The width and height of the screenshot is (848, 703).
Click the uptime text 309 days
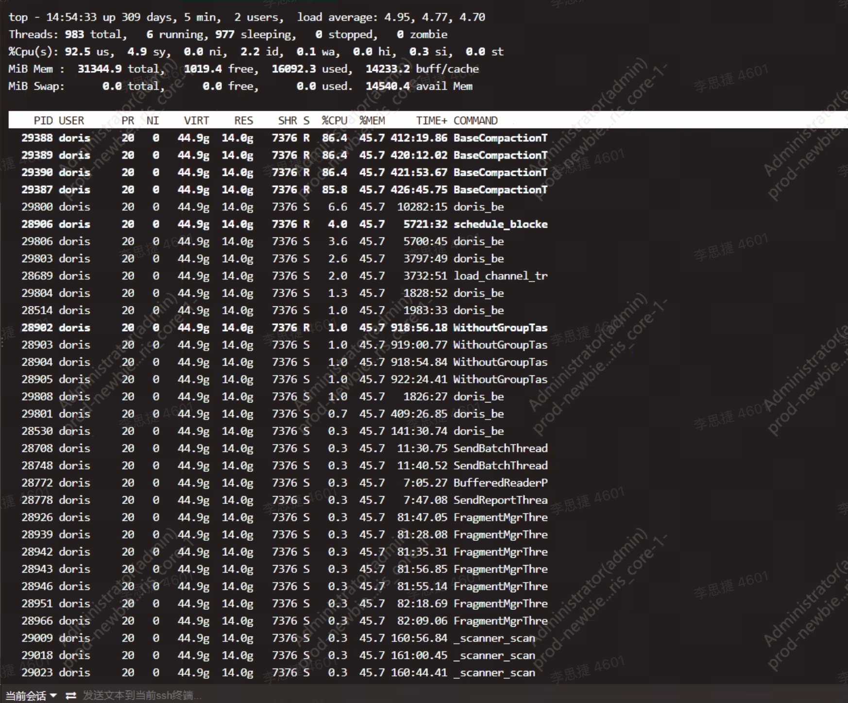coord(146,17)
